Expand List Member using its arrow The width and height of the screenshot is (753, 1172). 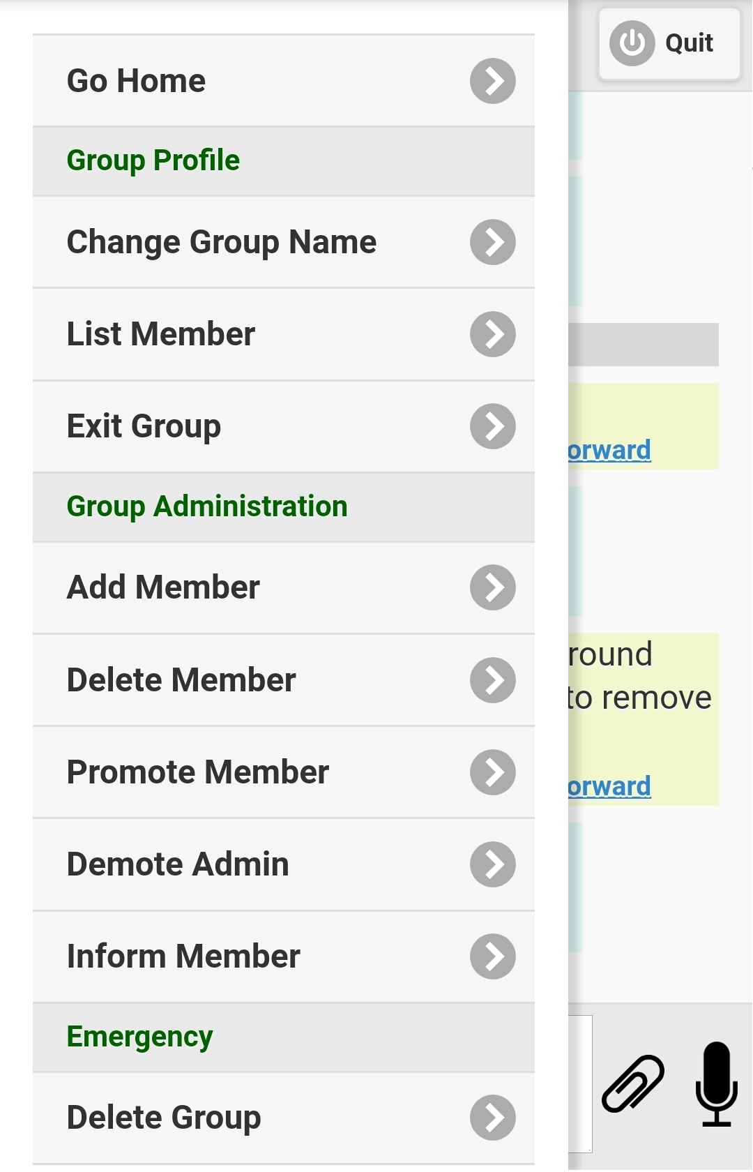492,334
